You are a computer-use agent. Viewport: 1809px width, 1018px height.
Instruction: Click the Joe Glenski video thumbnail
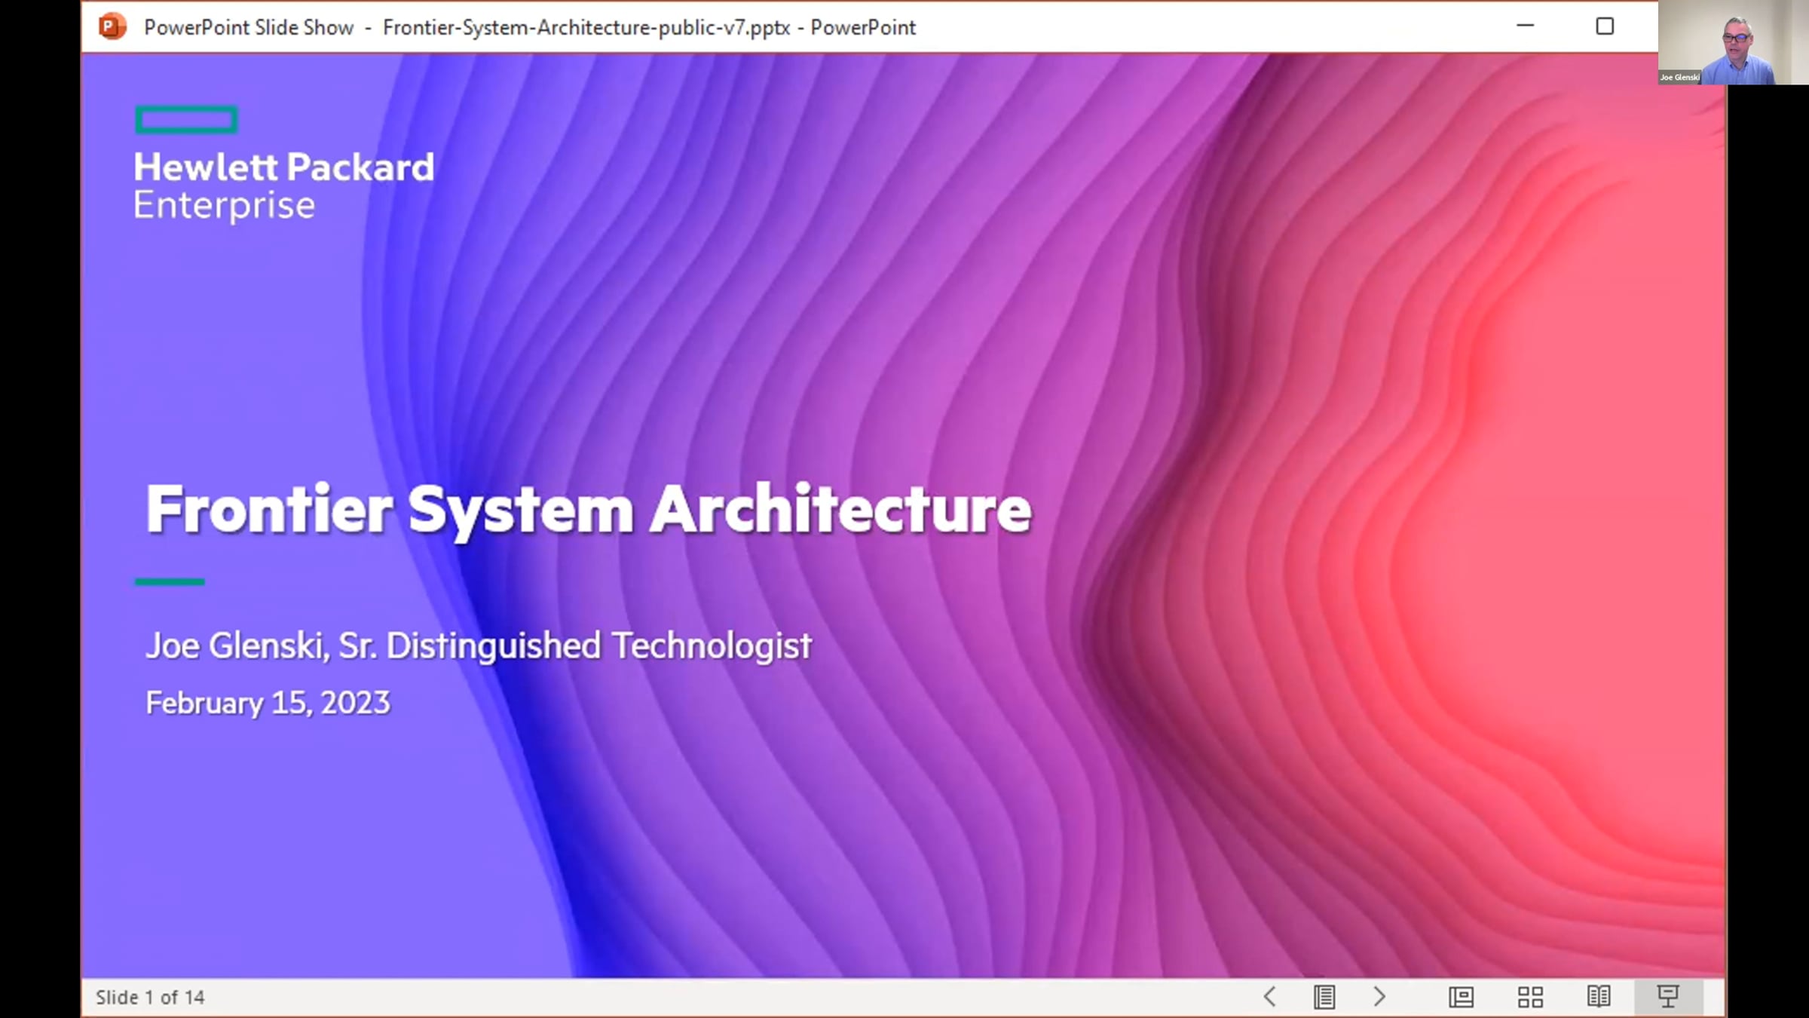point(1734,42)
